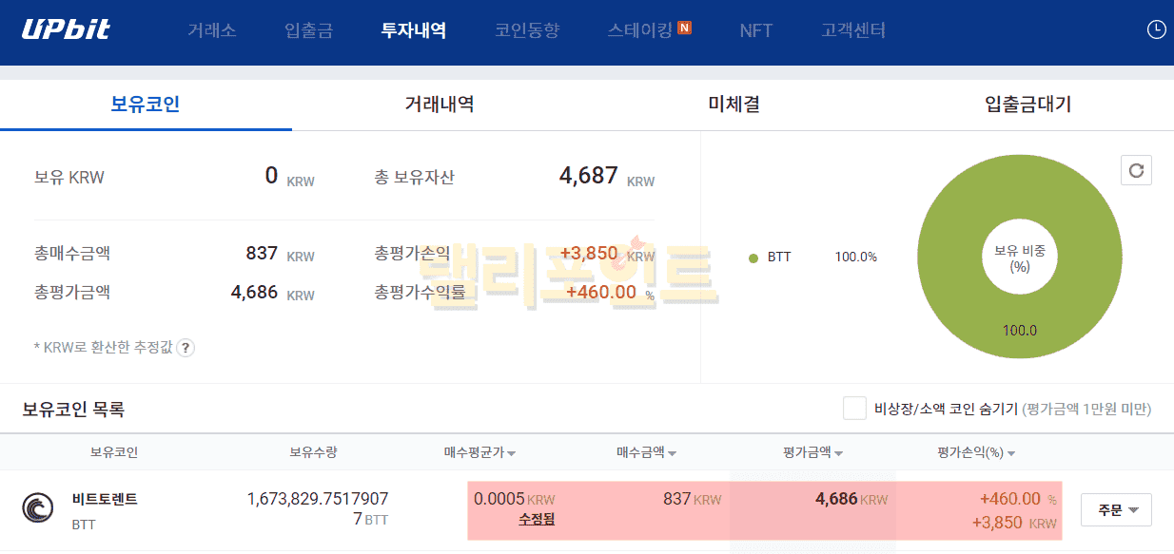Enable 비상장/소액 코인 숨기기 checkbox
This screenshot has width=1174, height=554.
point(853,409)
